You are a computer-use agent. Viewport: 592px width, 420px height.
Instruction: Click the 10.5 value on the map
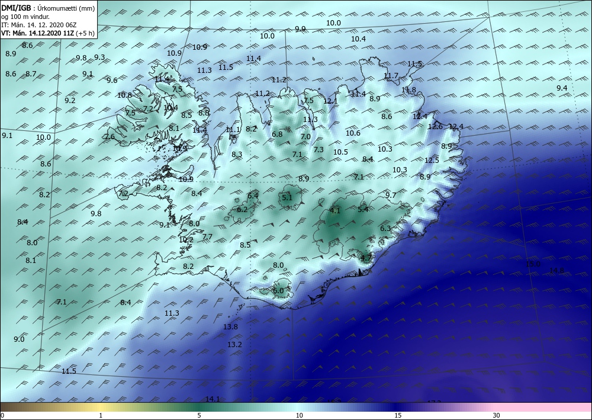coord(340,152)
